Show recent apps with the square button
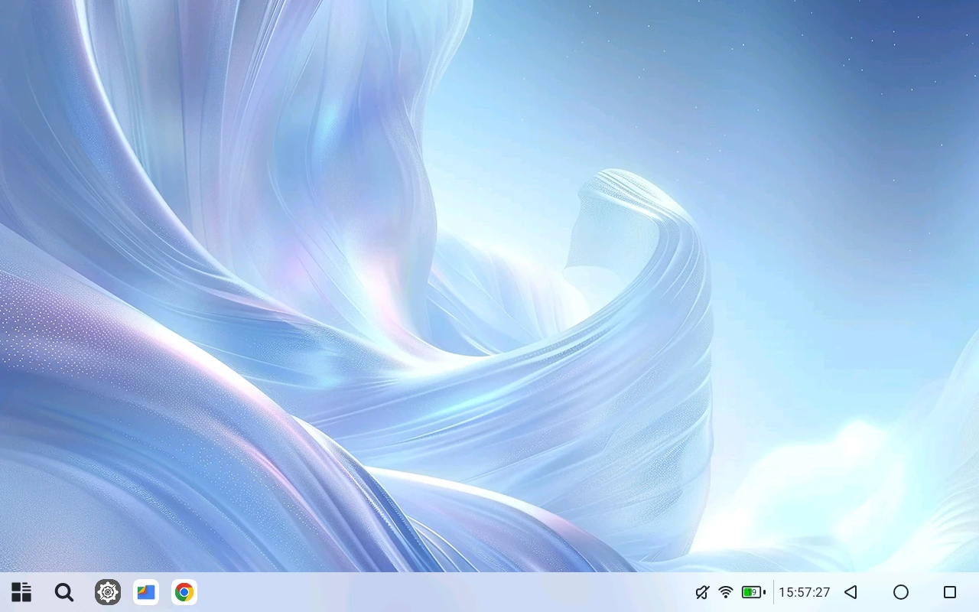979x612 pixels. click(950, 592)
